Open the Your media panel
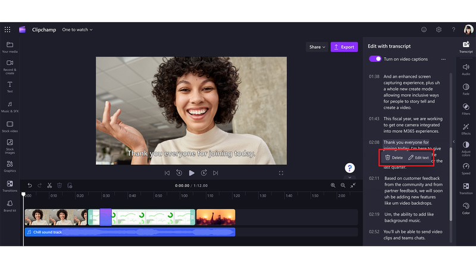The height and width of the screenshot is (268, 476). tap(10, 48)
